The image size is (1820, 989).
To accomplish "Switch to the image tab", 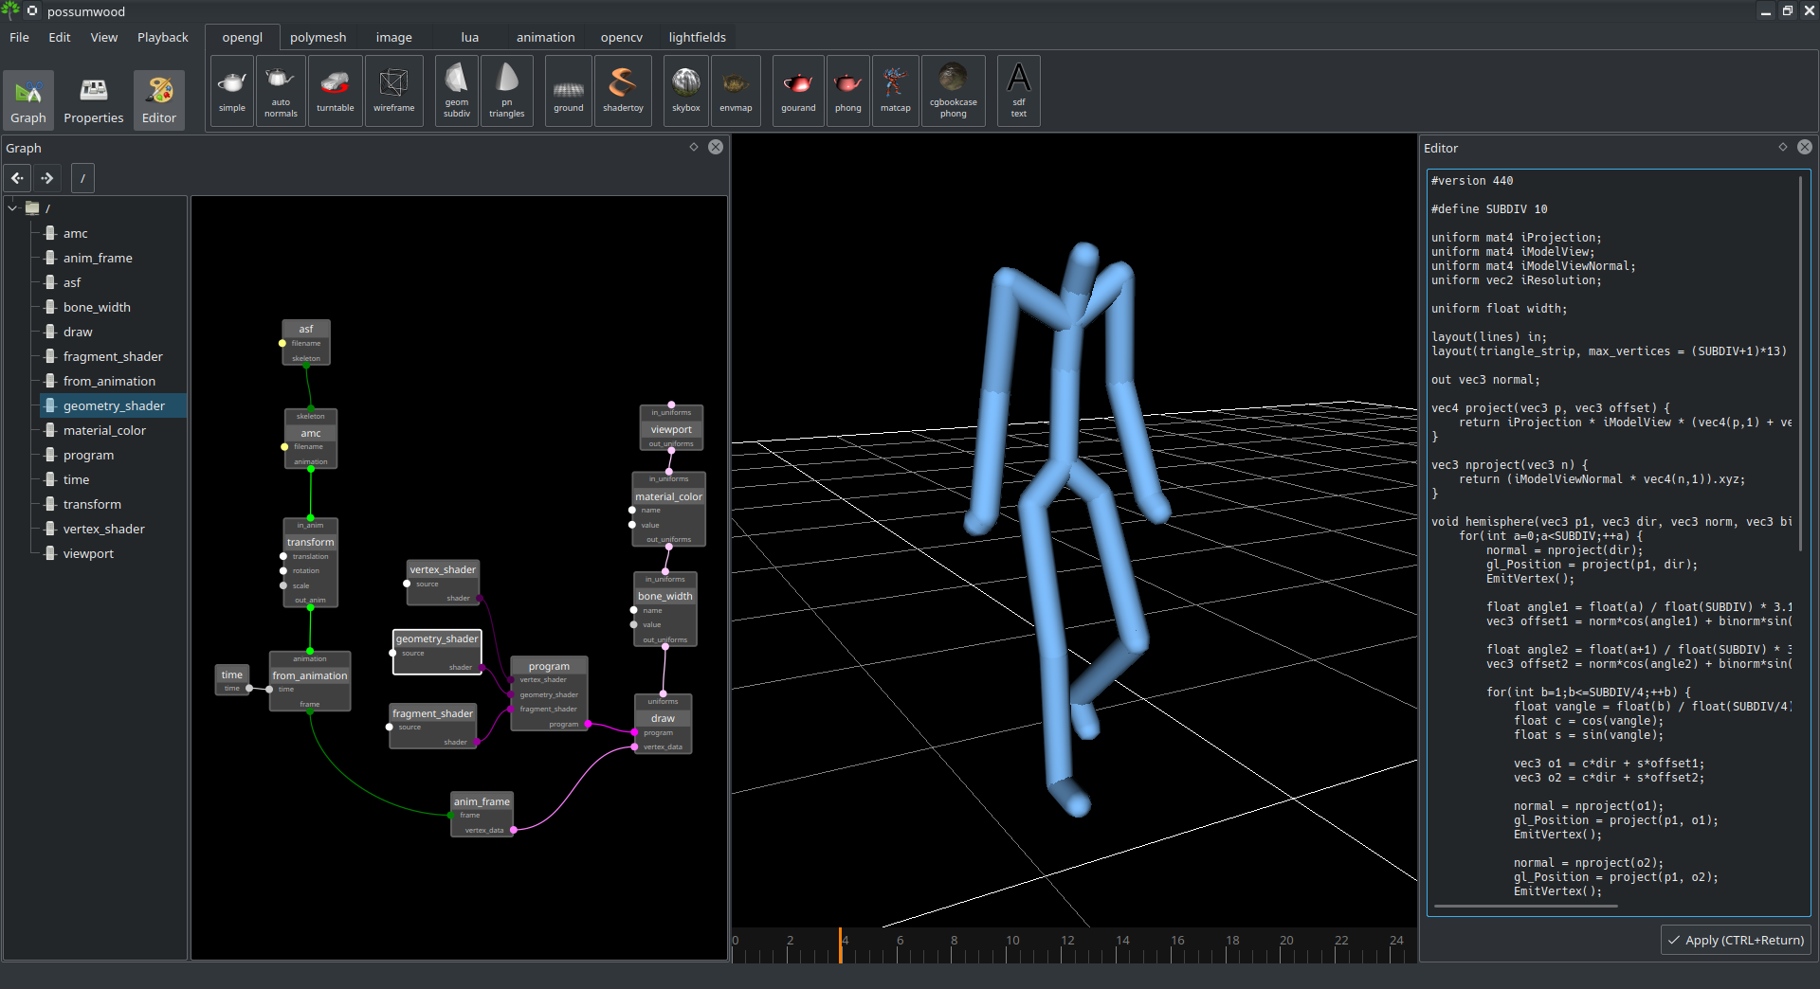I will click(x=394, y=37).
